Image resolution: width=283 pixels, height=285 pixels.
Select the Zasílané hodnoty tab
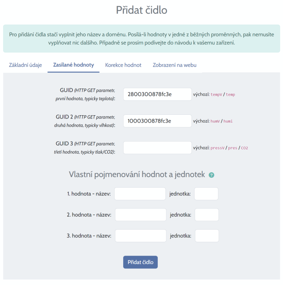[x=73, y=65]
